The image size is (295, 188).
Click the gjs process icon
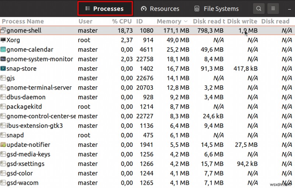coord(3,78)
